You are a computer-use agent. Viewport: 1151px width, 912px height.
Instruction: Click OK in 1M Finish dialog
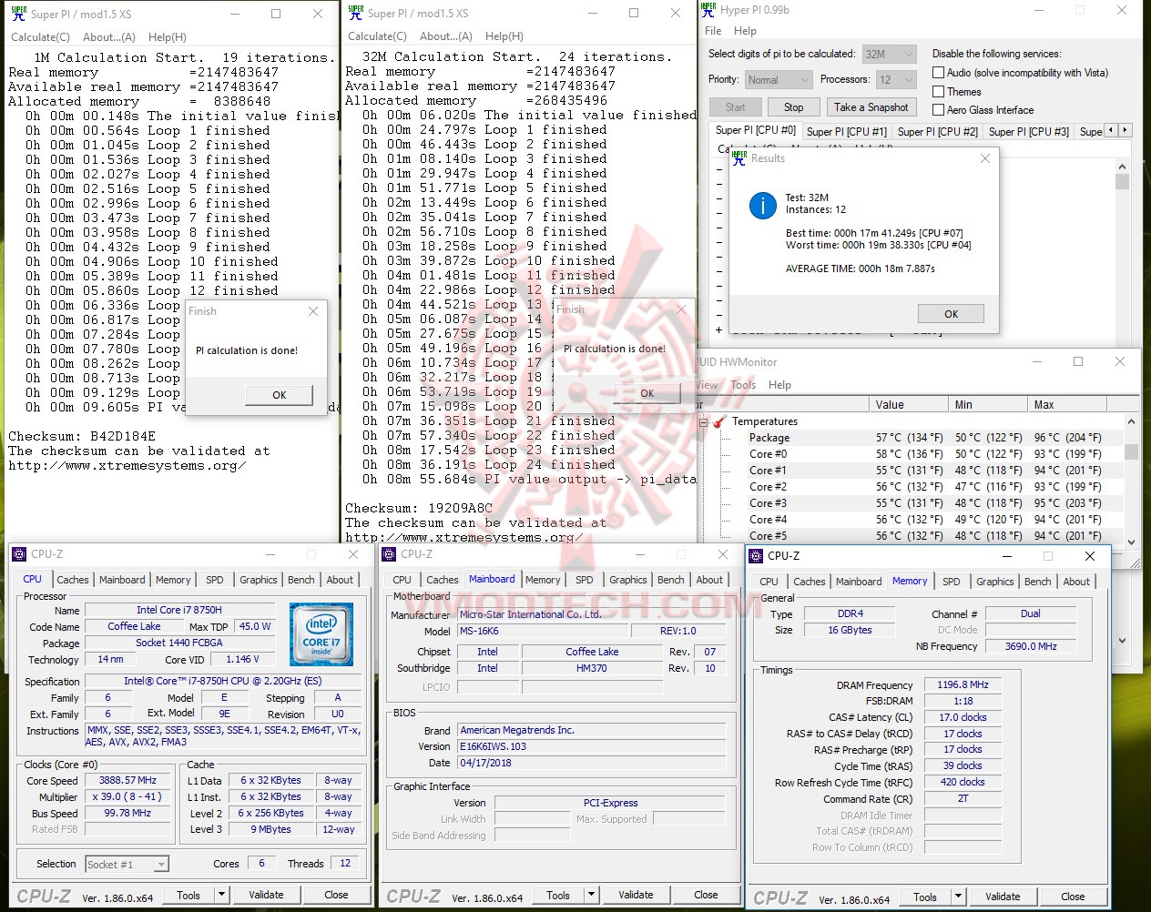(280, 395)
